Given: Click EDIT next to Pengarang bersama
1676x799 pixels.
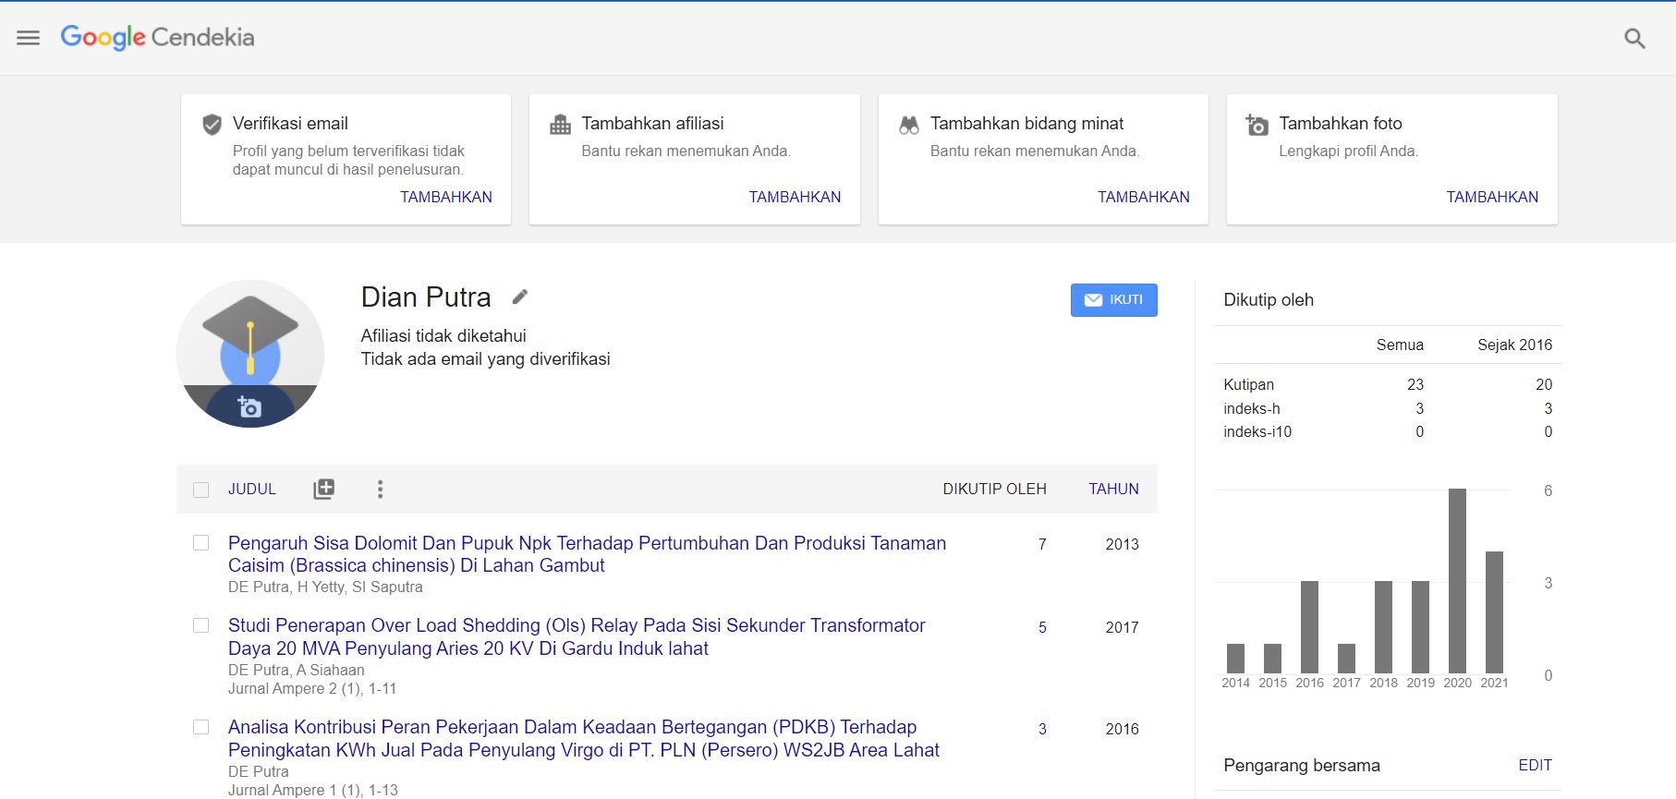Looking at the screenshot, I should (1535, 765).
